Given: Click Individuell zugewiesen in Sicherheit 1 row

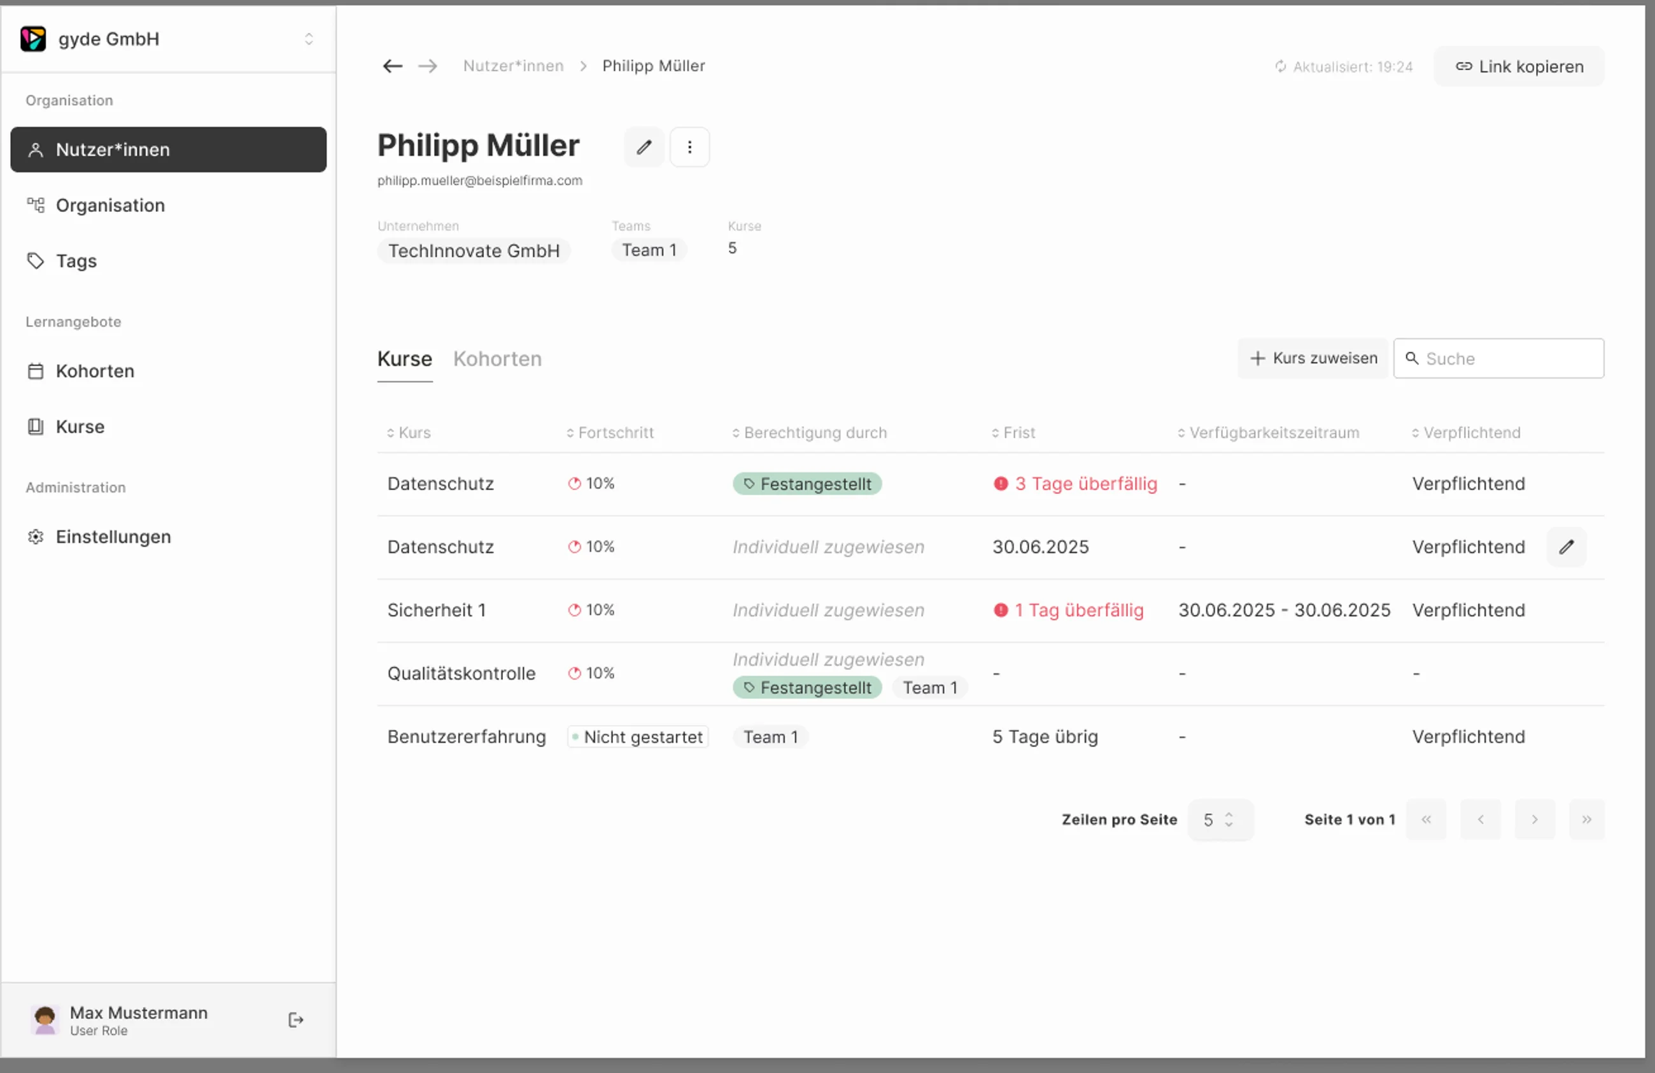Looking at the screenshot, I should click(x=828, y=610).
